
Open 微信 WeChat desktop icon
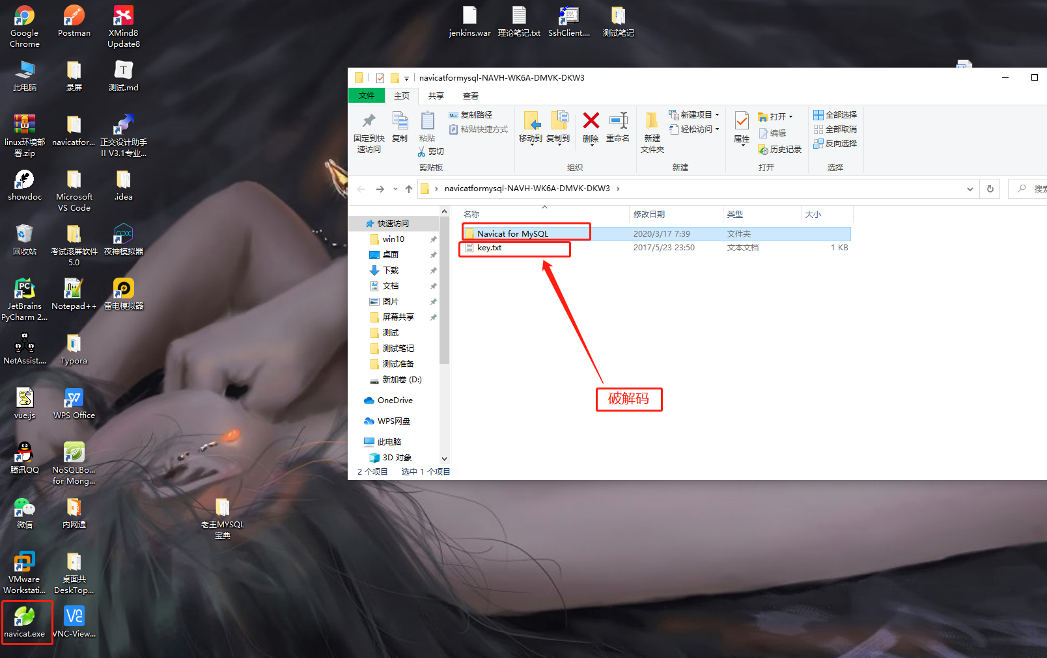25,513
